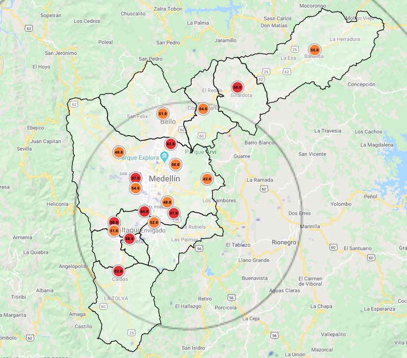Click the orange 49.0 station marker

[x=119, y=152]
